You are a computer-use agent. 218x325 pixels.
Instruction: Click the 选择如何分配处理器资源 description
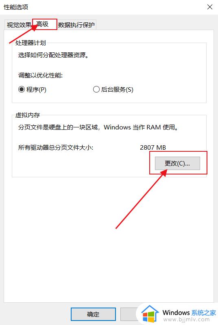point(53,55)
